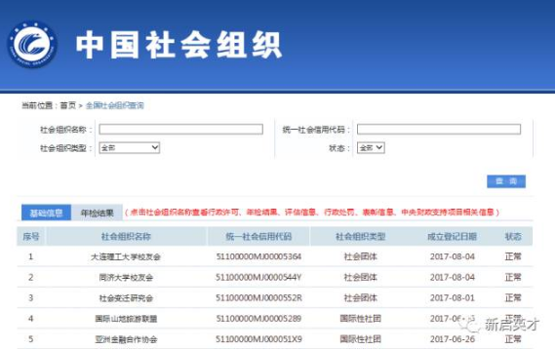The width and height of the screenshot is (555, 351).
Task: Switch to the 基础信息 tab
Action: pos(47,213)
